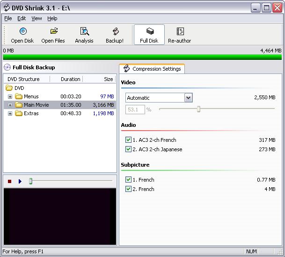Screen dimensions: 285x257
Task: Toggle subpicture 2. French checkbox
Action: 128,189
